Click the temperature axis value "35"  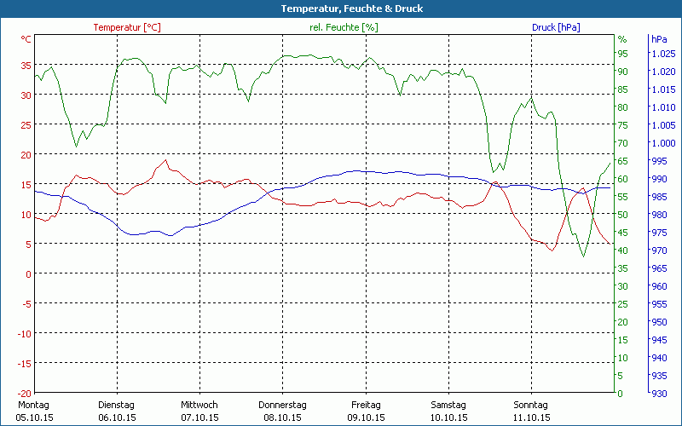click(x=26, y=66)
